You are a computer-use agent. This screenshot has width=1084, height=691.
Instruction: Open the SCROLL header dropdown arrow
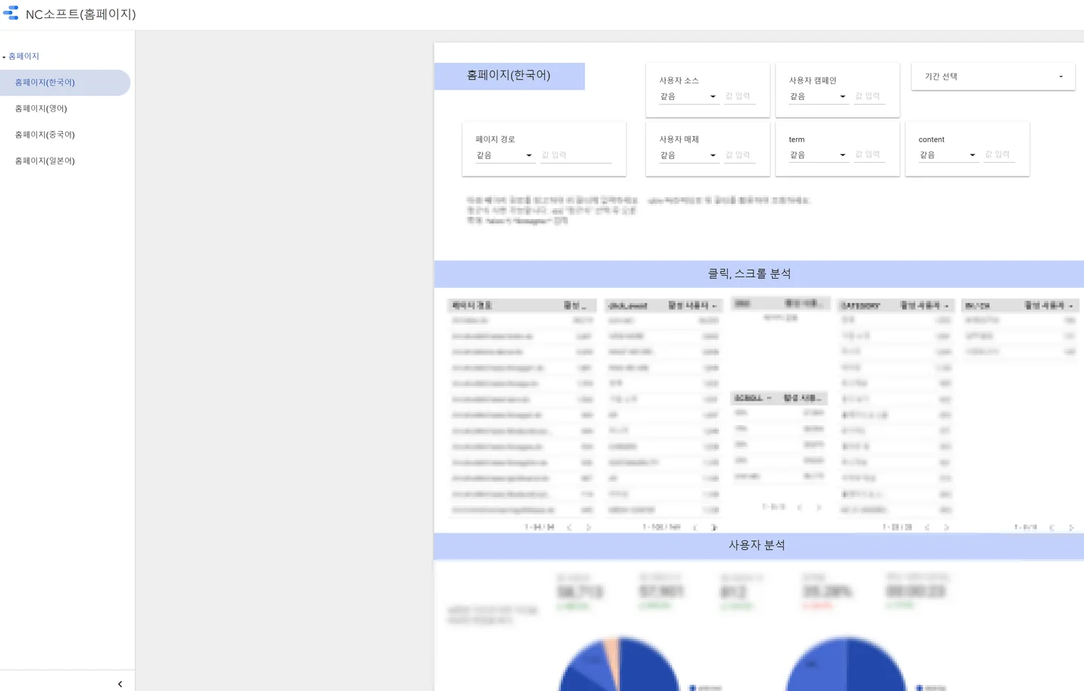coord(769,398)
